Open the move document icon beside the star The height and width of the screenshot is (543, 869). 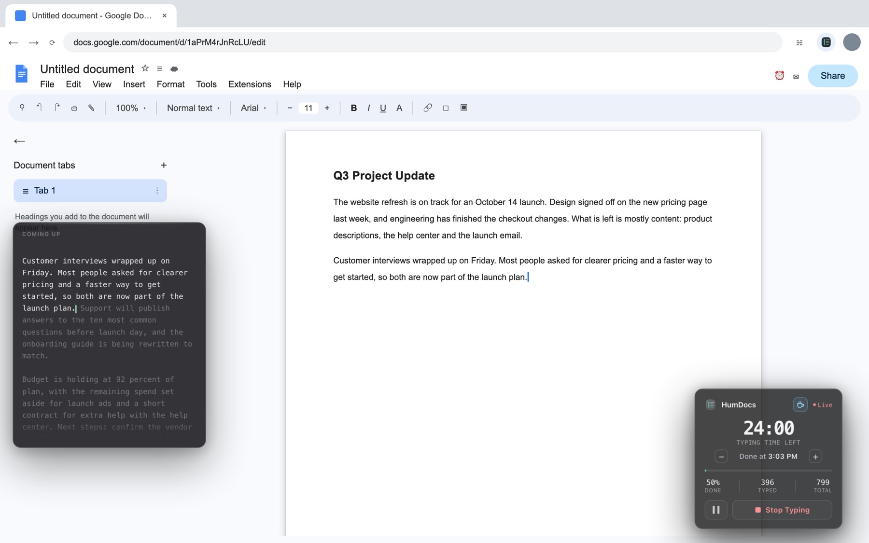[x=159, y=69]
